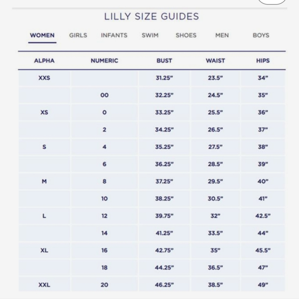Select the XL alpha size cell
299x299 pixels.
point(44,250)
